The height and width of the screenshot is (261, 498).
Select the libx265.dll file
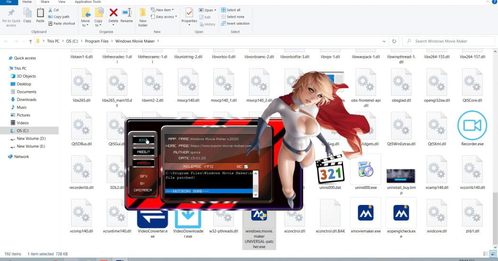tap(82, 83)
